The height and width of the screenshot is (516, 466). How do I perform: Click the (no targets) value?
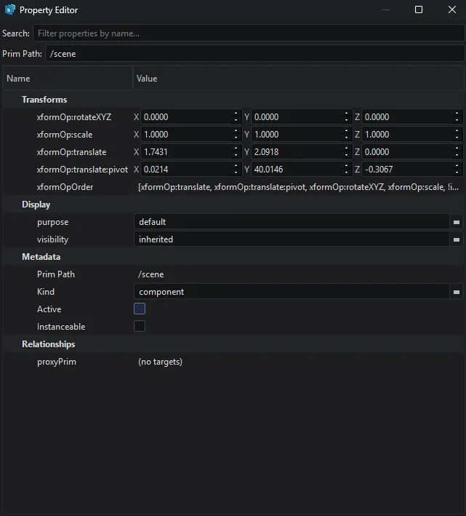pos(160,361)
